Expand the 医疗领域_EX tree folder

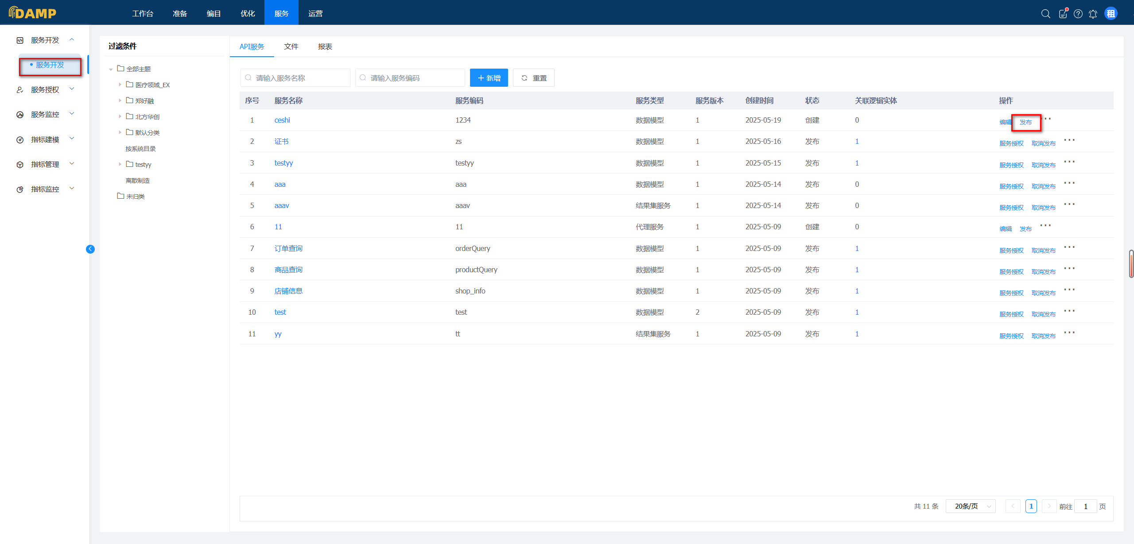click(120, 85)
